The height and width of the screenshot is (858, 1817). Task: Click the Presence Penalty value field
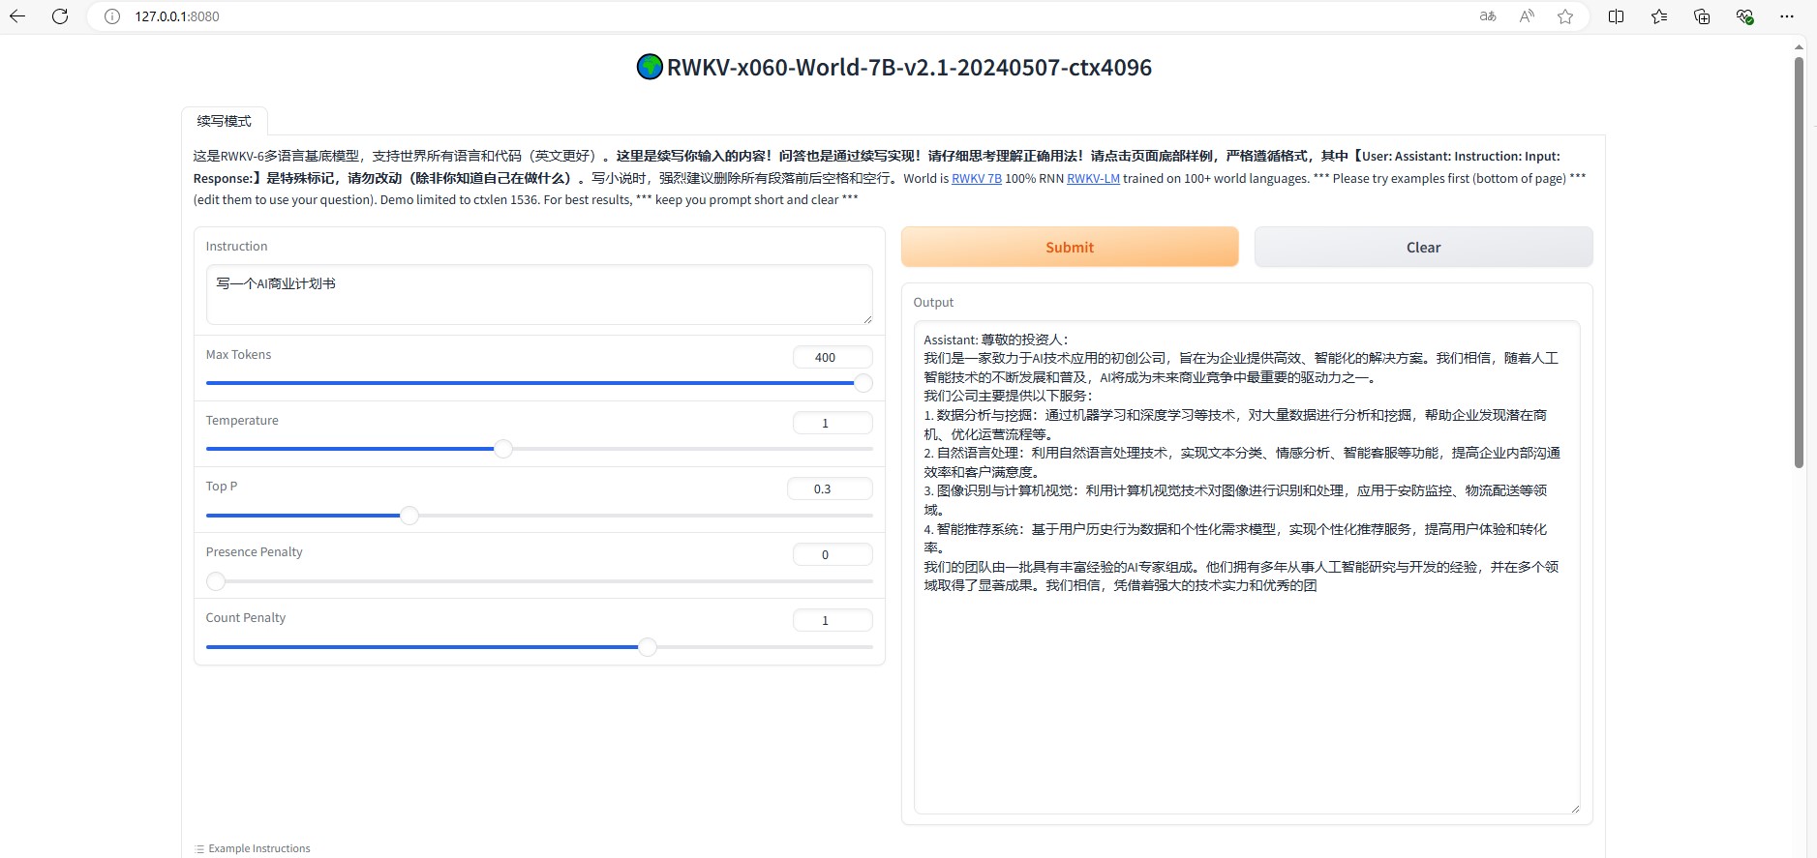coord(833,554)
